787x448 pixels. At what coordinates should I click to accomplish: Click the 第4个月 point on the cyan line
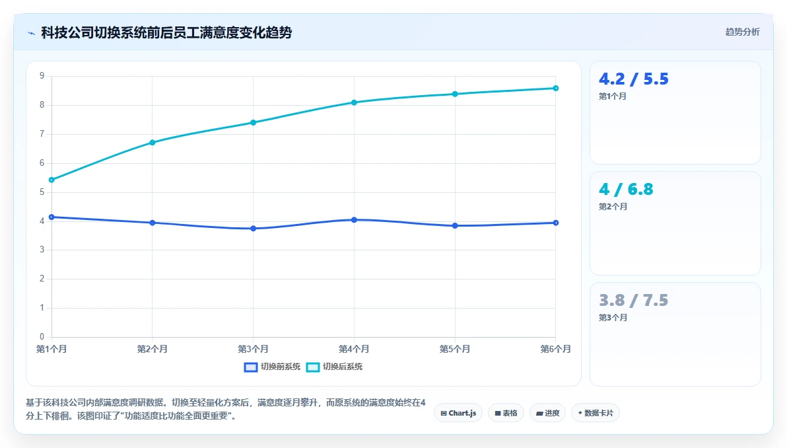(x=354, y=102)
